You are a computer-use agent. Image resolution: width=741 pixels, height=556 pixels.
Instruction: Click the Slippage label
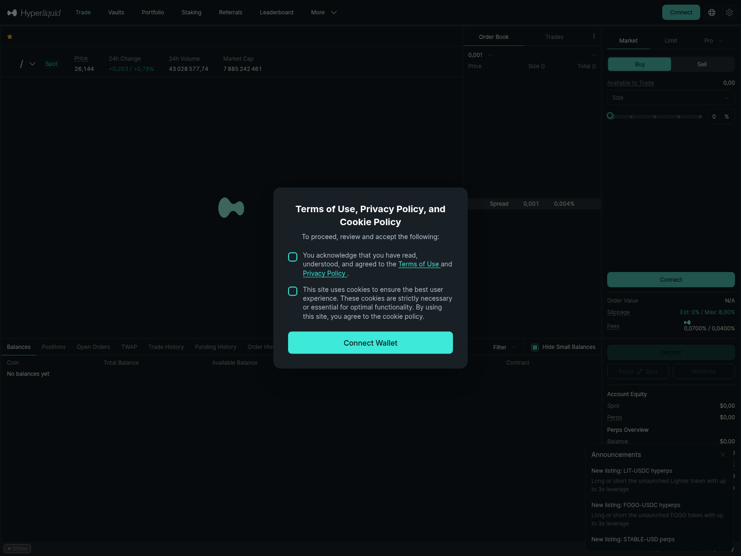click(618, 312)
